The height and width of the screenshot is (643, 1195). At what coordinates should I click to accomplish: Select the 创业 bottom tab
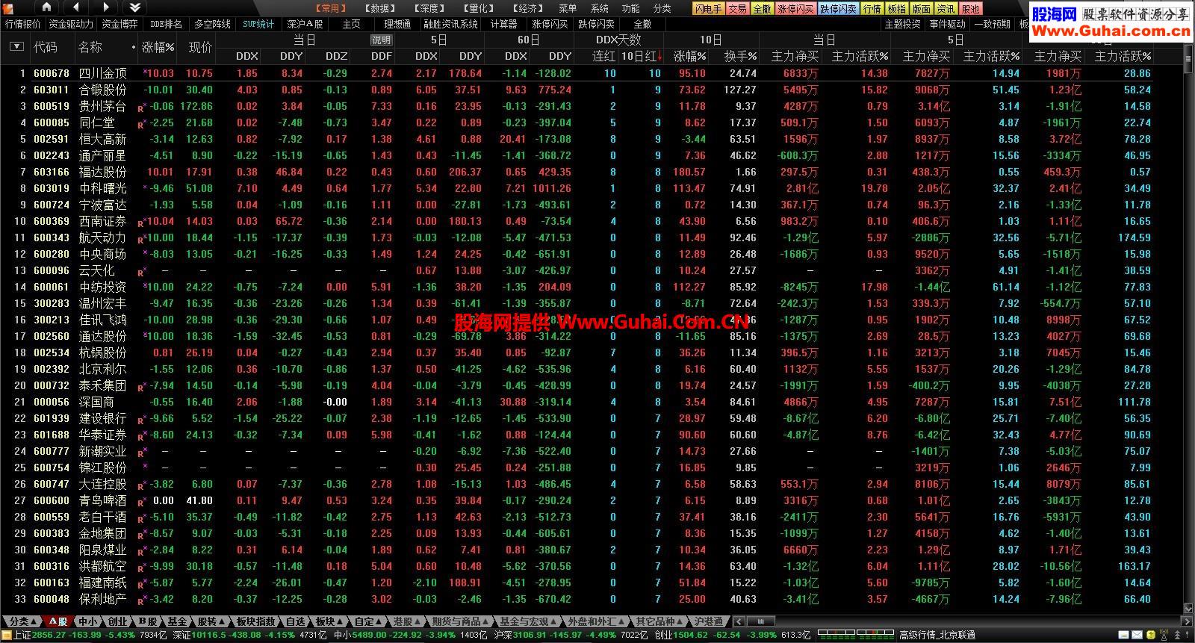[118, 621]
